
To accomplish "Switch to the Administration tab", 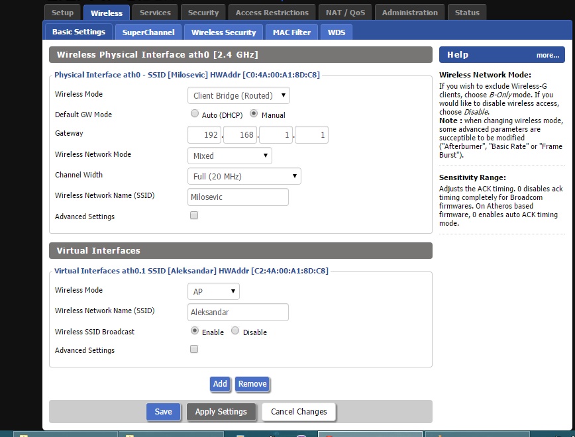I will point(409,13).
